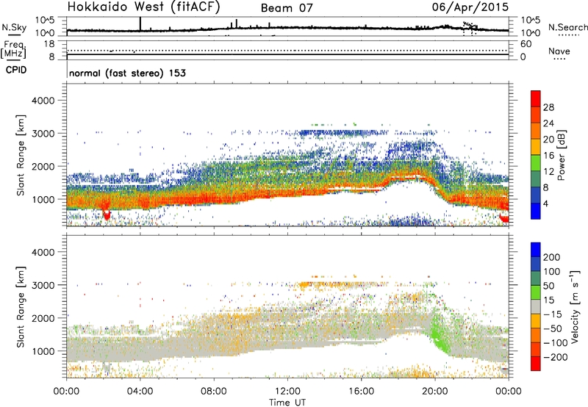This screenshot has width=588, height=407.
Task: Click the red bottom of the velocity color bar
Action: [x=536, y=364]
